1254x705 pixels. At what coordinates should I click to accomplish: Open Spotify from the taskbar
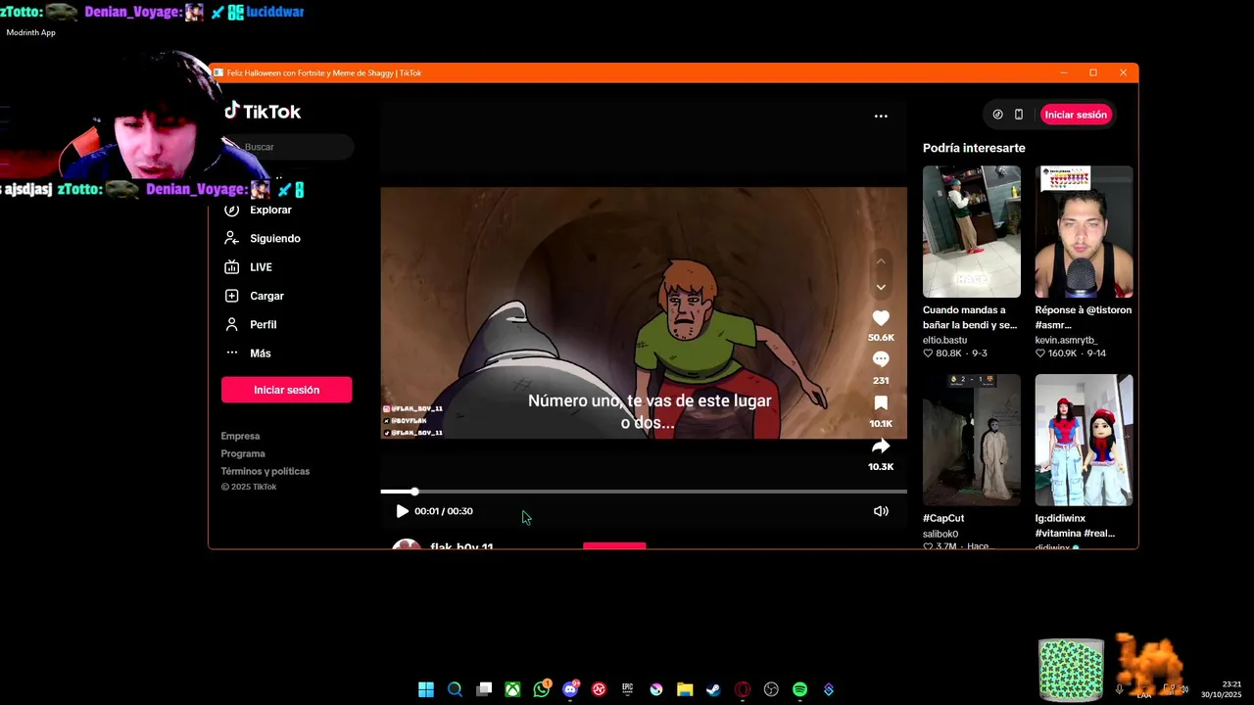click(x=799, y=689)
